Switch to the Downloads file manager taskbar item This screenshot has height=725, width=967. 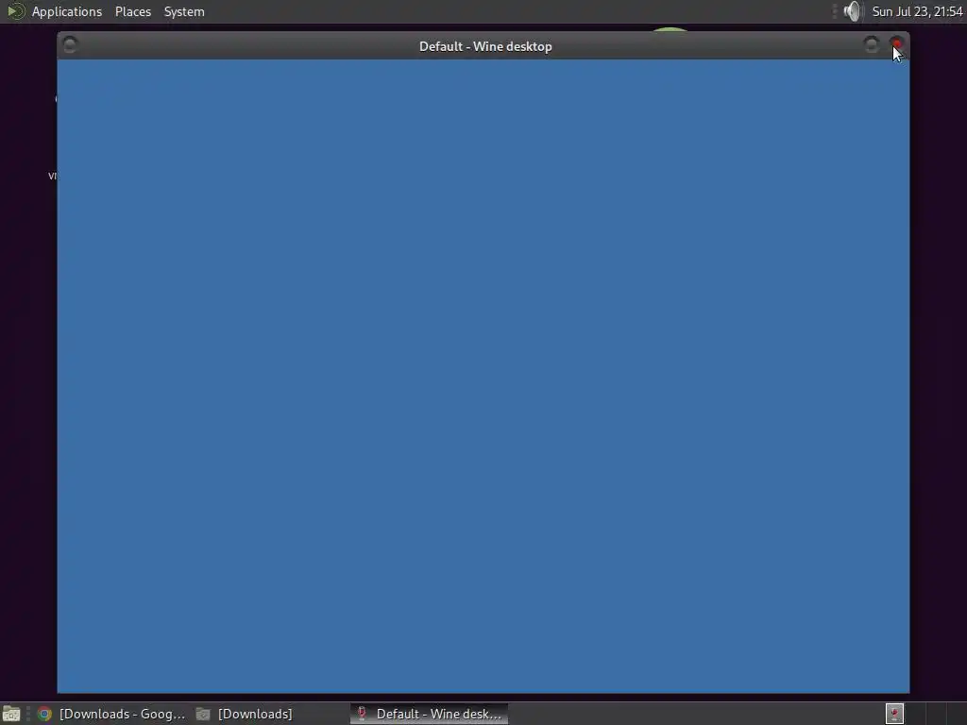point(245,714)
